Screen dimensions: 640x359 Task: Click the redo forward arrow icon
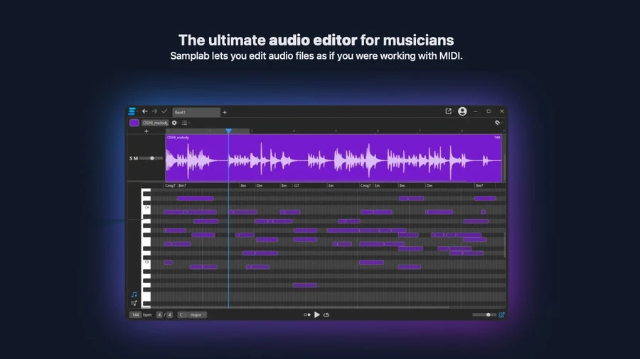155,111
